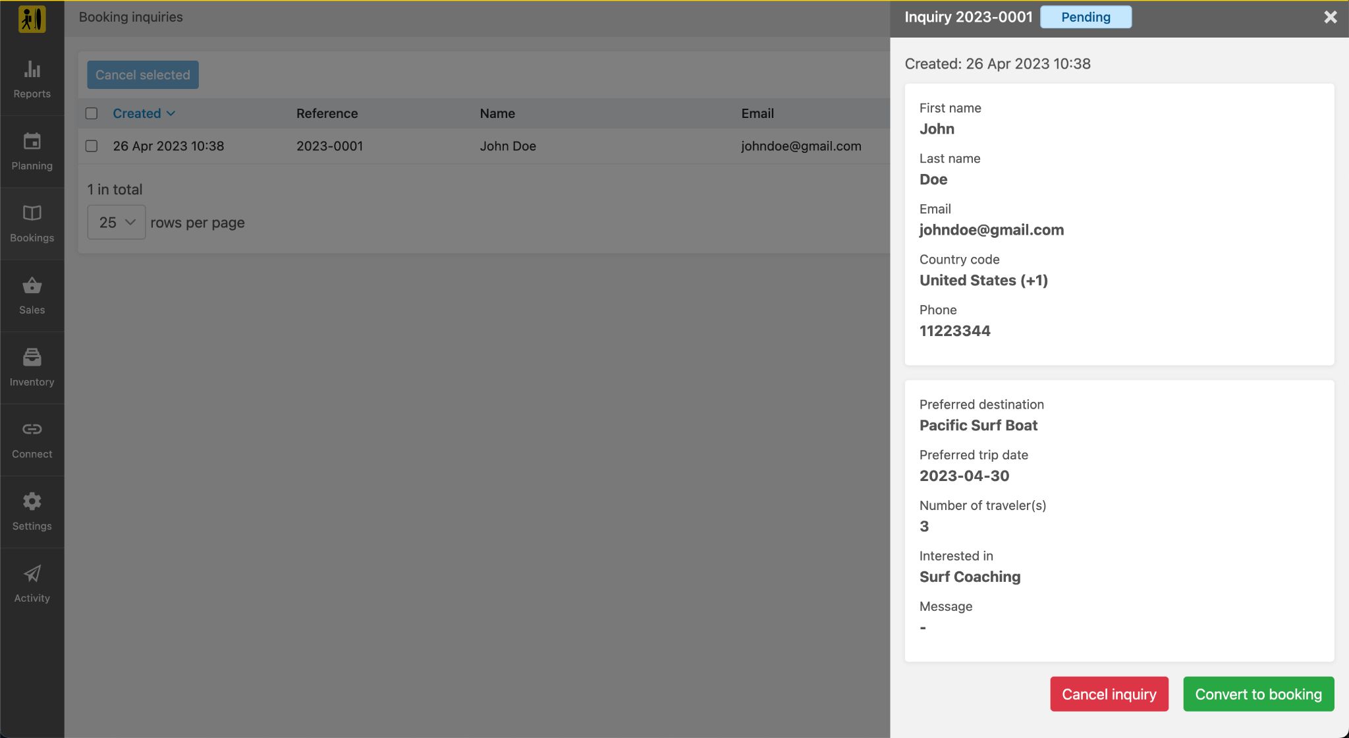Open the Connect section
Image resolution: width=1349 pixels, height=738 pixels.
click(32, 439)
